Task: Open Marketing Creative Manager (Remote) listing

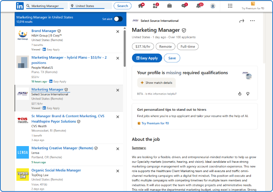Action: [x=62, y=148]
